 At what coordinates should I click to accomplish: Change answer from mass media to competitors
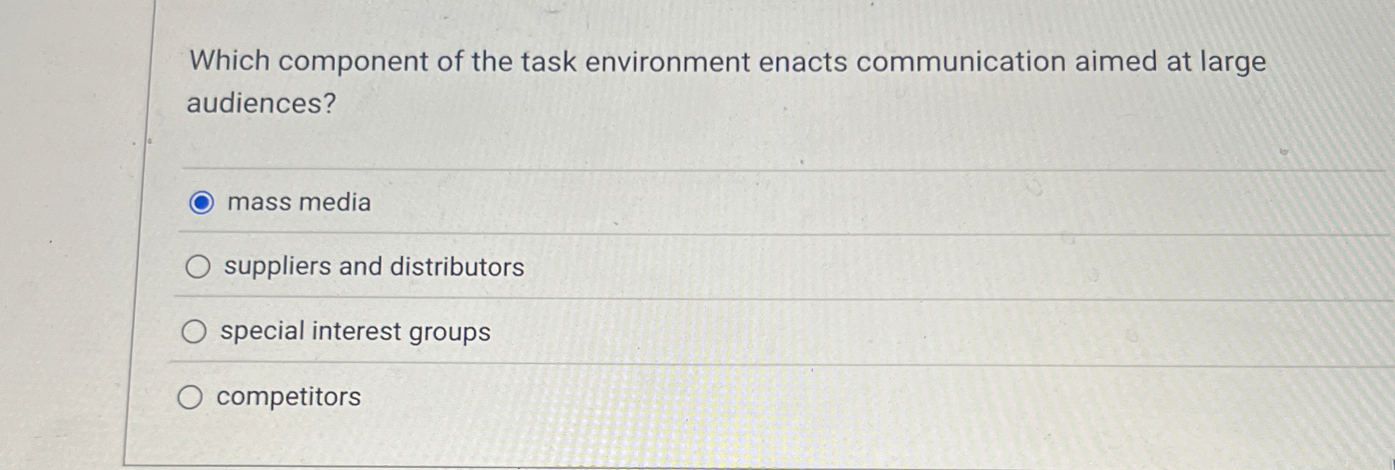point(193,396)
